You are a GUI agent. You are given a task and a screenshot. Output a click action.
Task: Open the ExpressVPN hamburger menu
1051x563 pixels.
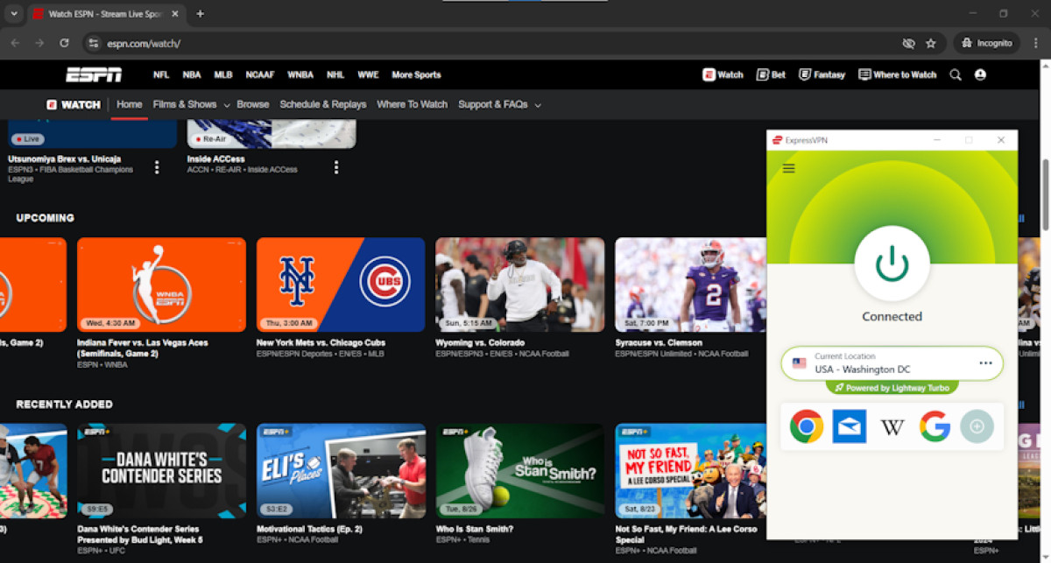pos(788,168)
